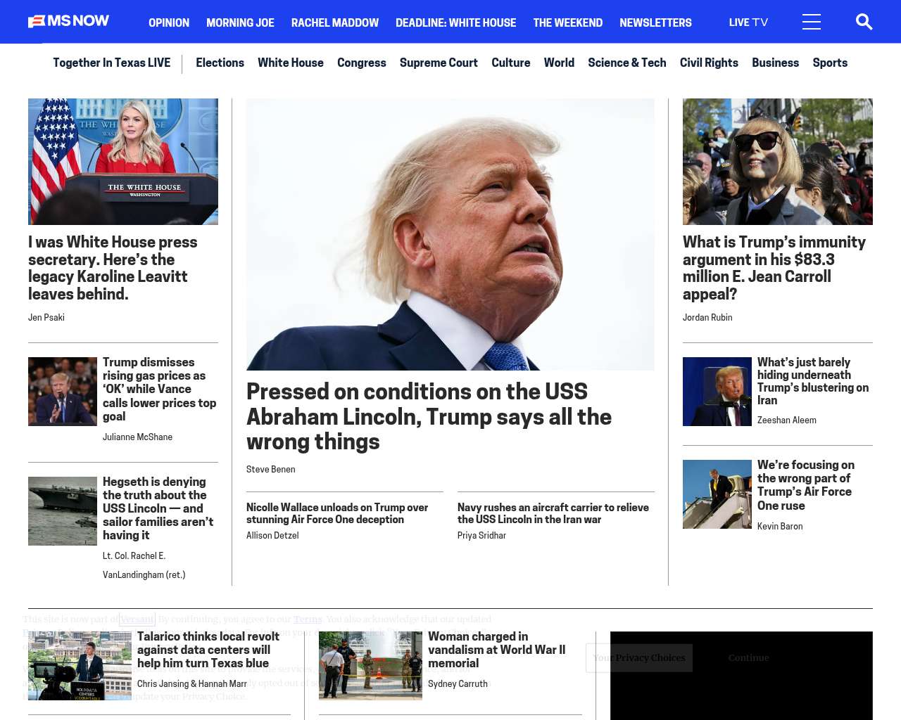Screen dimensions: 901x720
Task: Open the Karoline Leavitt press briefing photo
Action: point(123,162)
